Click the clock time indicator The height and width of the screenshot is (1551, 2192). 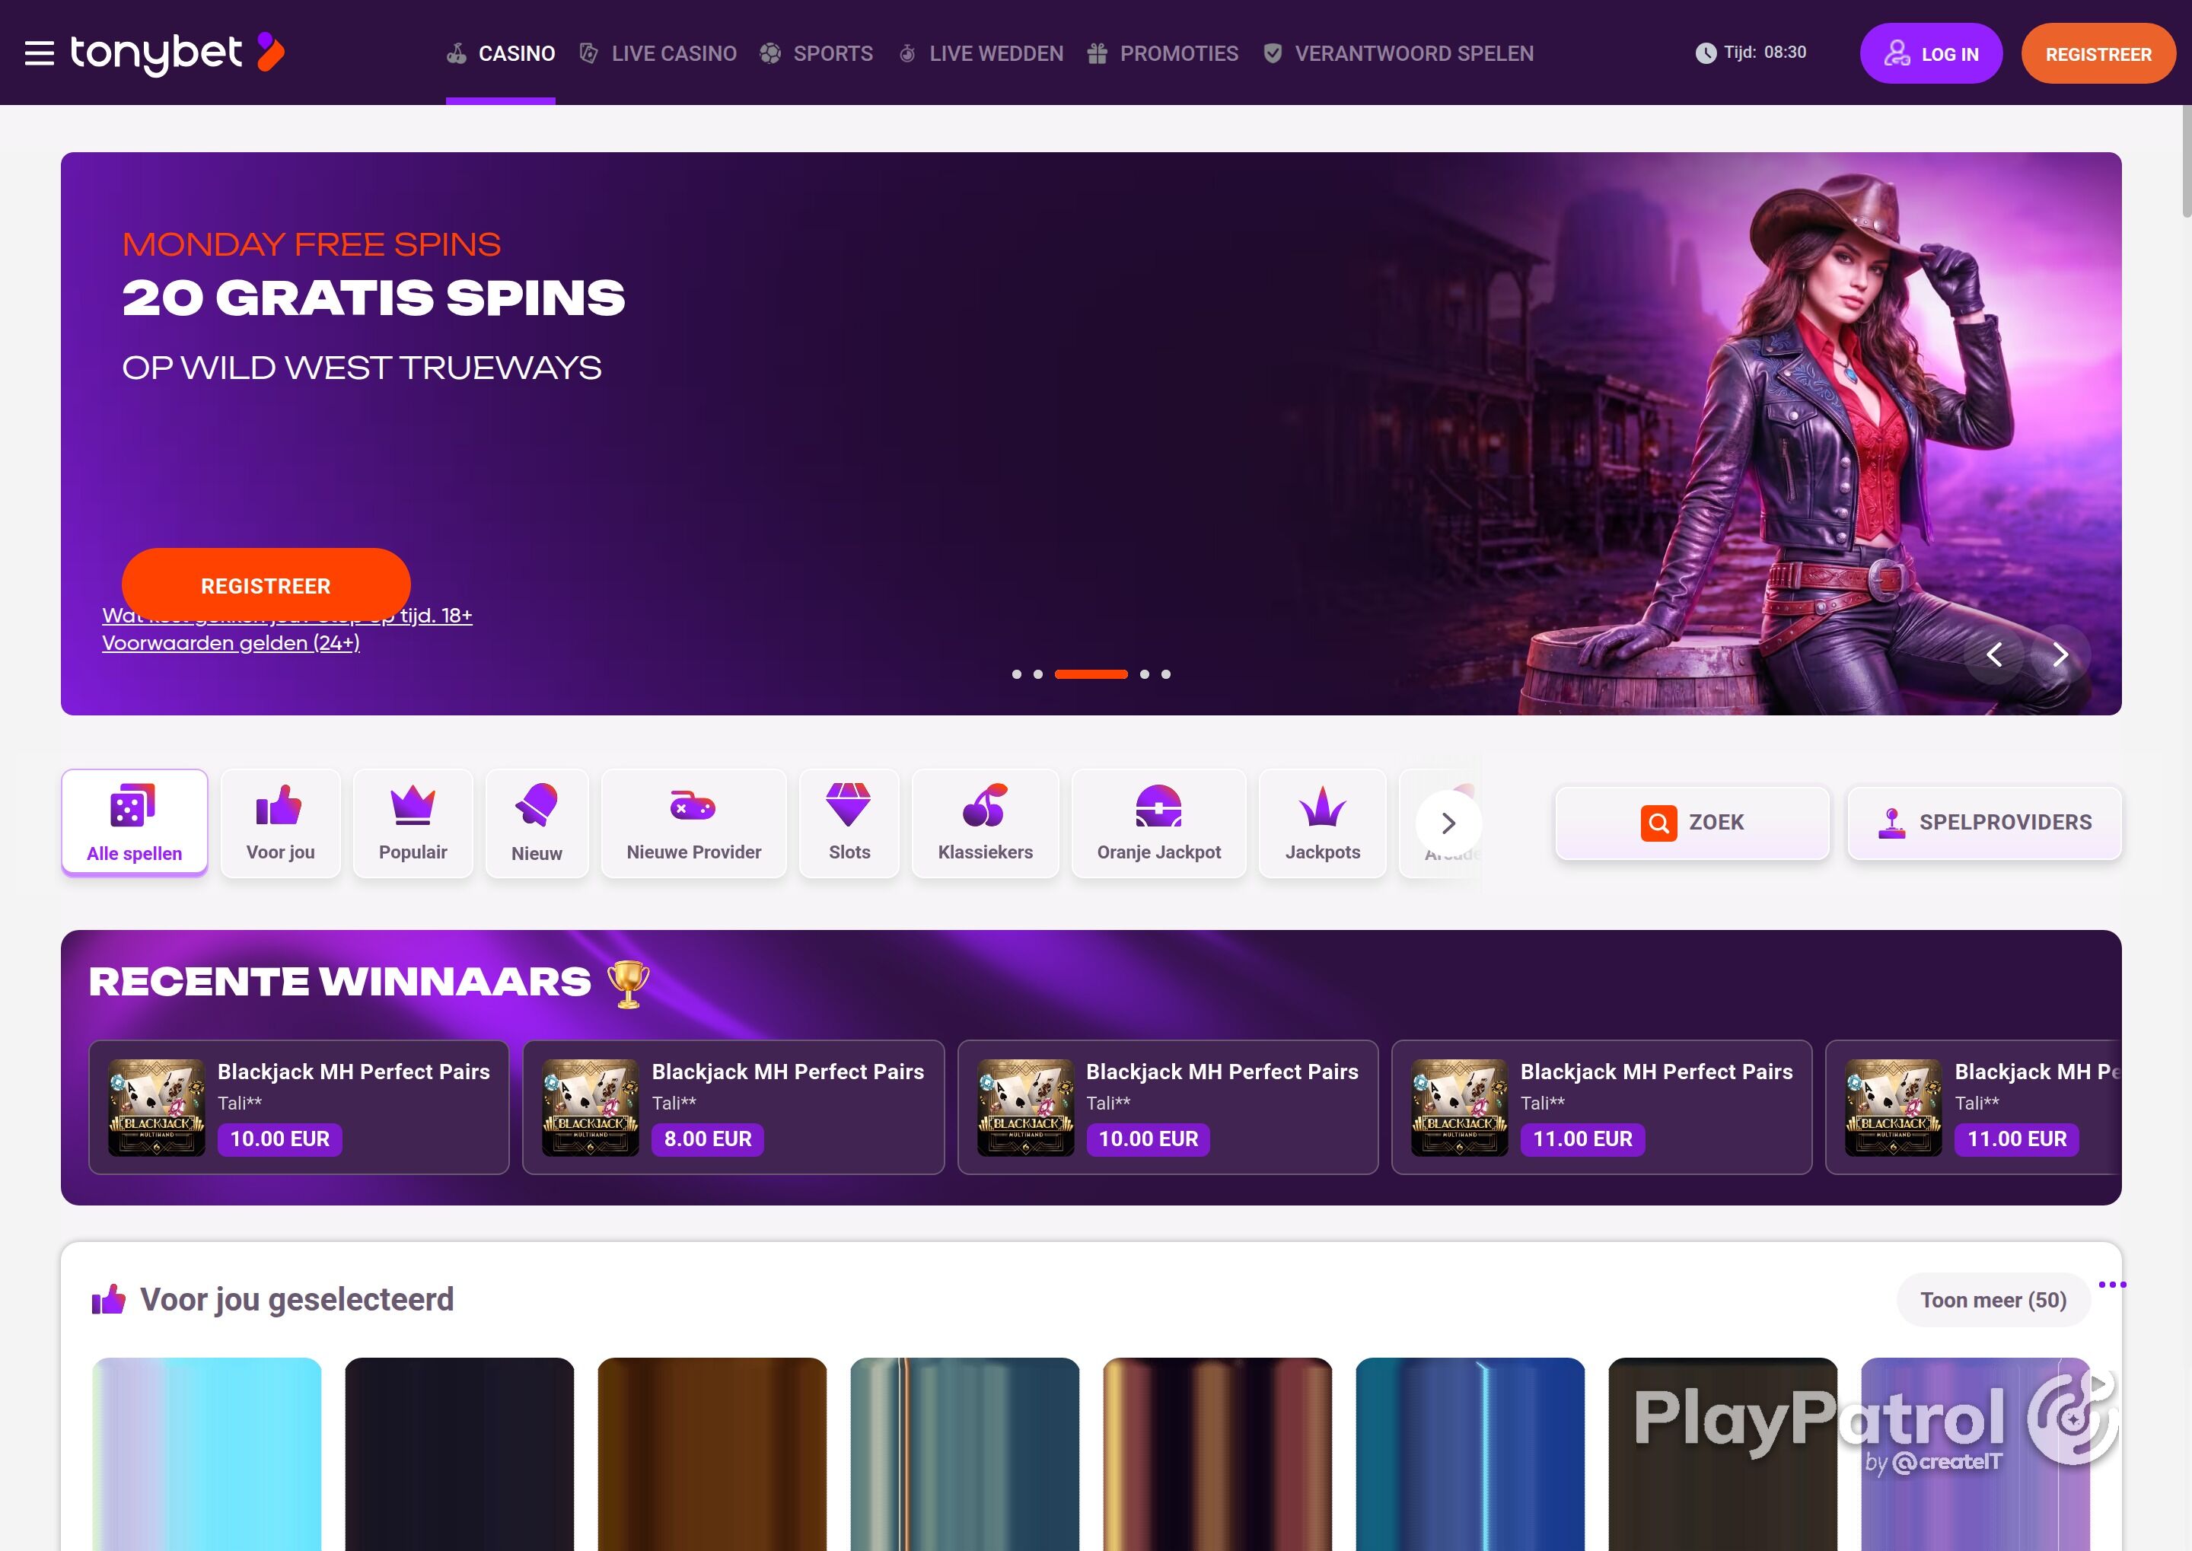1751,53
